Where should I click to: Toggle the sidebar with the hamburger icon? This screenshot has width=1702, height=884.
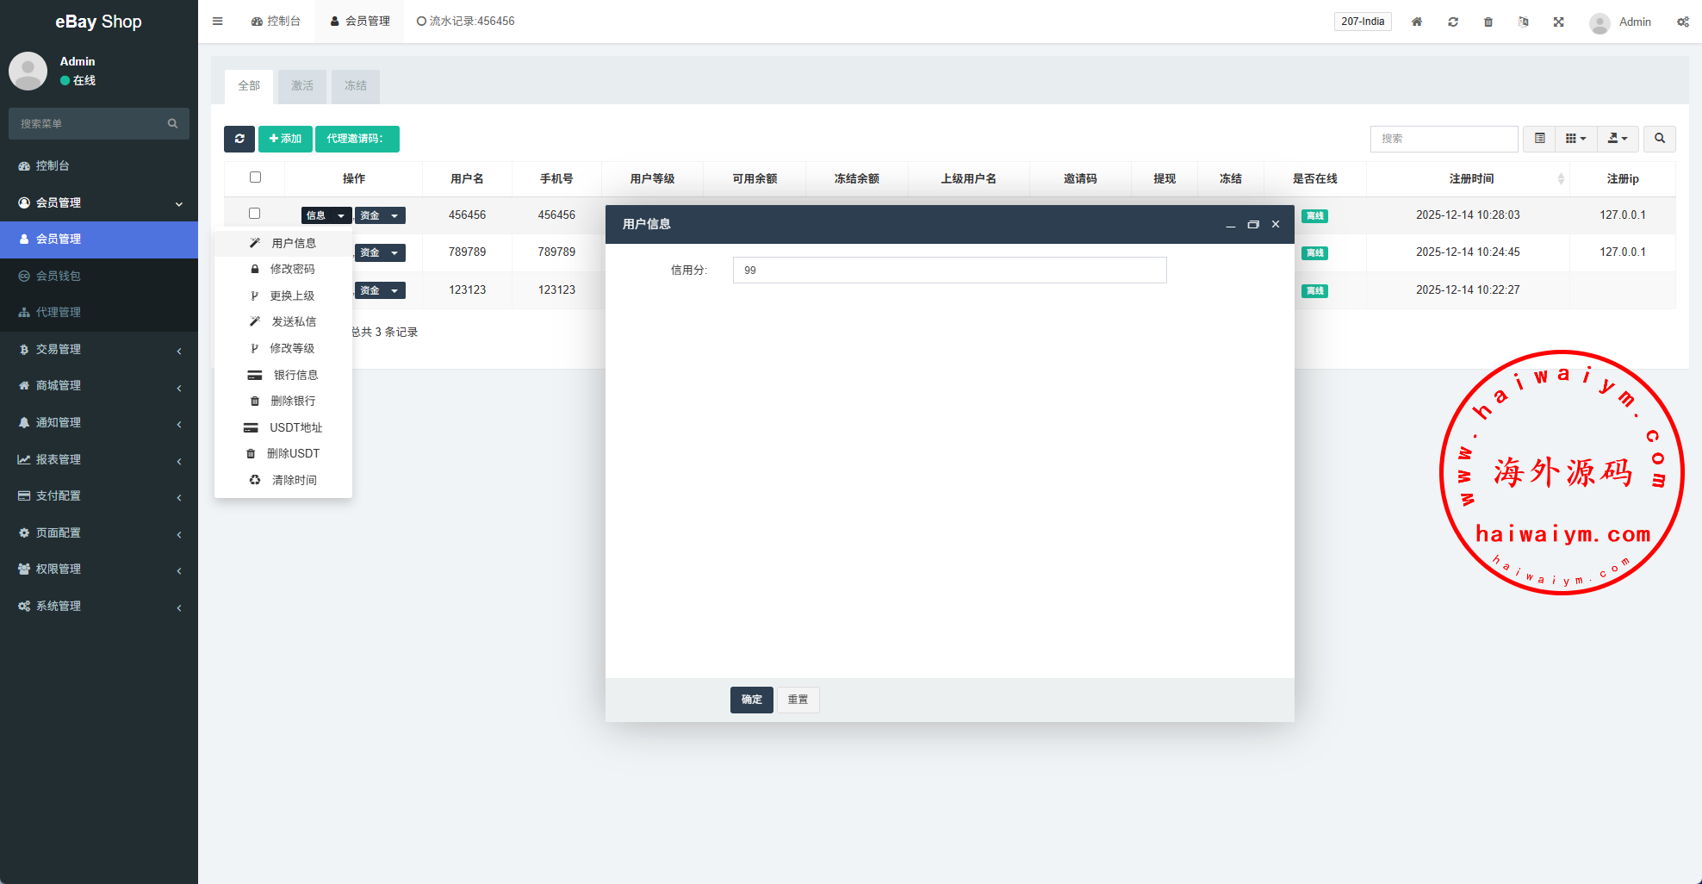tap(218, 22)
